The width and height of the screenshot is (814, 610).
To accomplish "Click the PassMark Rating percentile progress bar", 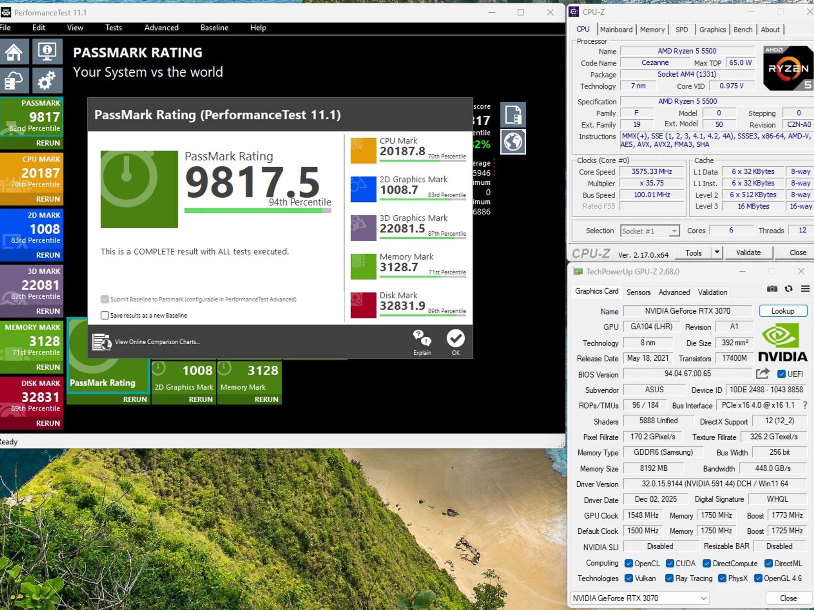I will [x=258, y=211].
